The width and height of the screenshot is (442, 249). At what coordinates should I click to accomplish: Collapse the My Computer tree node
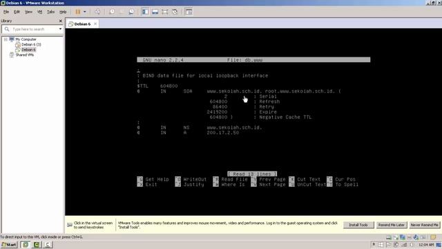coord(6,39)
